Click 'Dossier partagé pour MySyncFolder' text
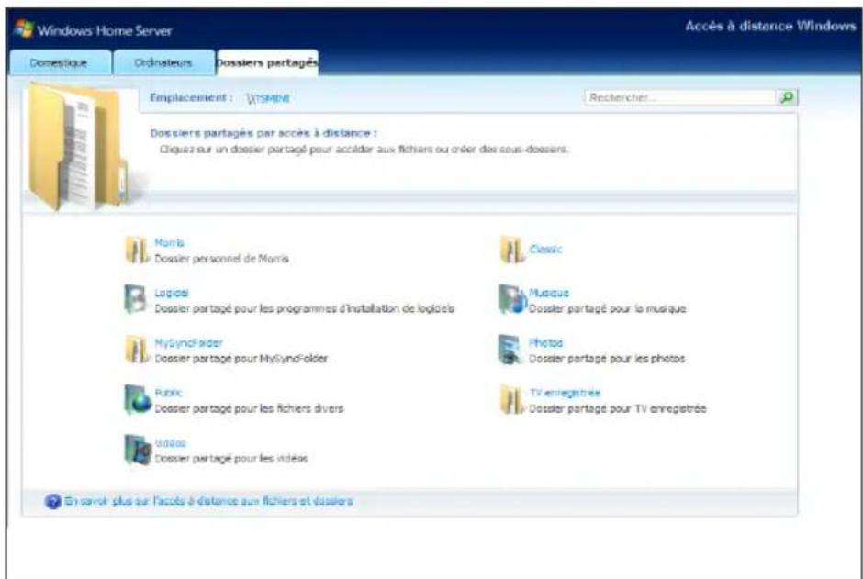 coord(241,359)
